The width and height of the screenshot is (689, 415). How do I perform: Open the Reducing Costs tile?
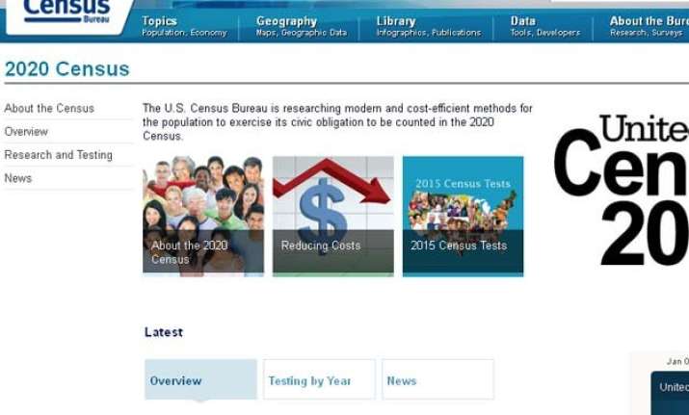[x=333, y=216]
